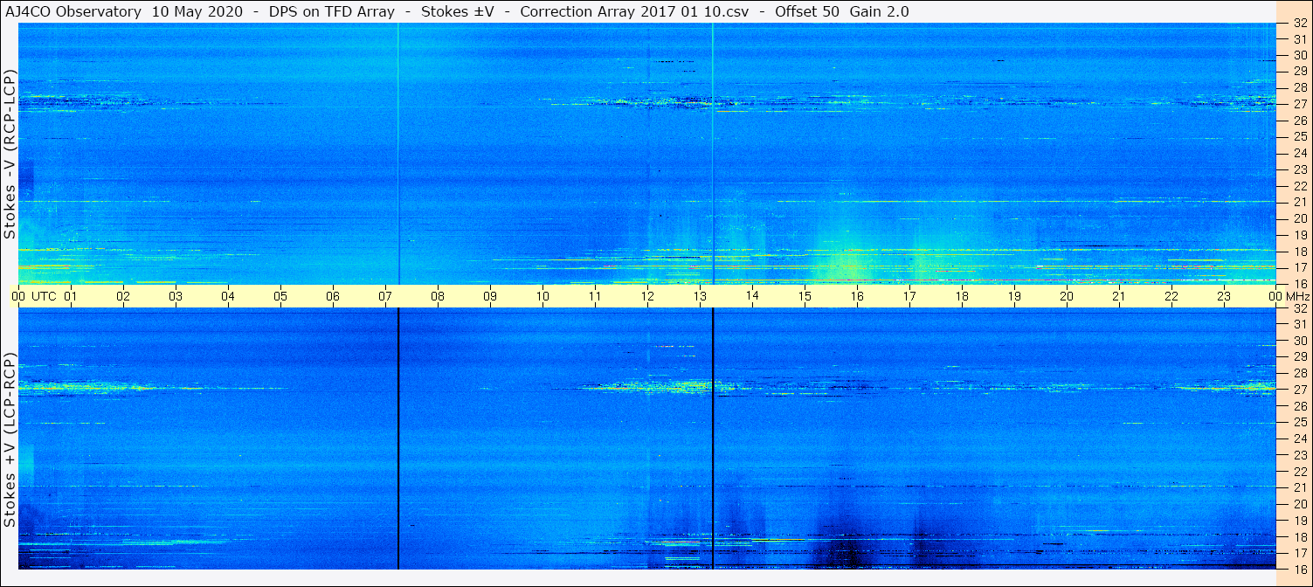The image size is (1313, 587).
Task: Click the "Stokes -V (RCP-LCP)" axis label
Action: click(x=10, y=153)
